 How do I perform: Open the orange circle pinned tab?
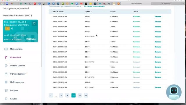pyautogui.click(x=119, y=4)
